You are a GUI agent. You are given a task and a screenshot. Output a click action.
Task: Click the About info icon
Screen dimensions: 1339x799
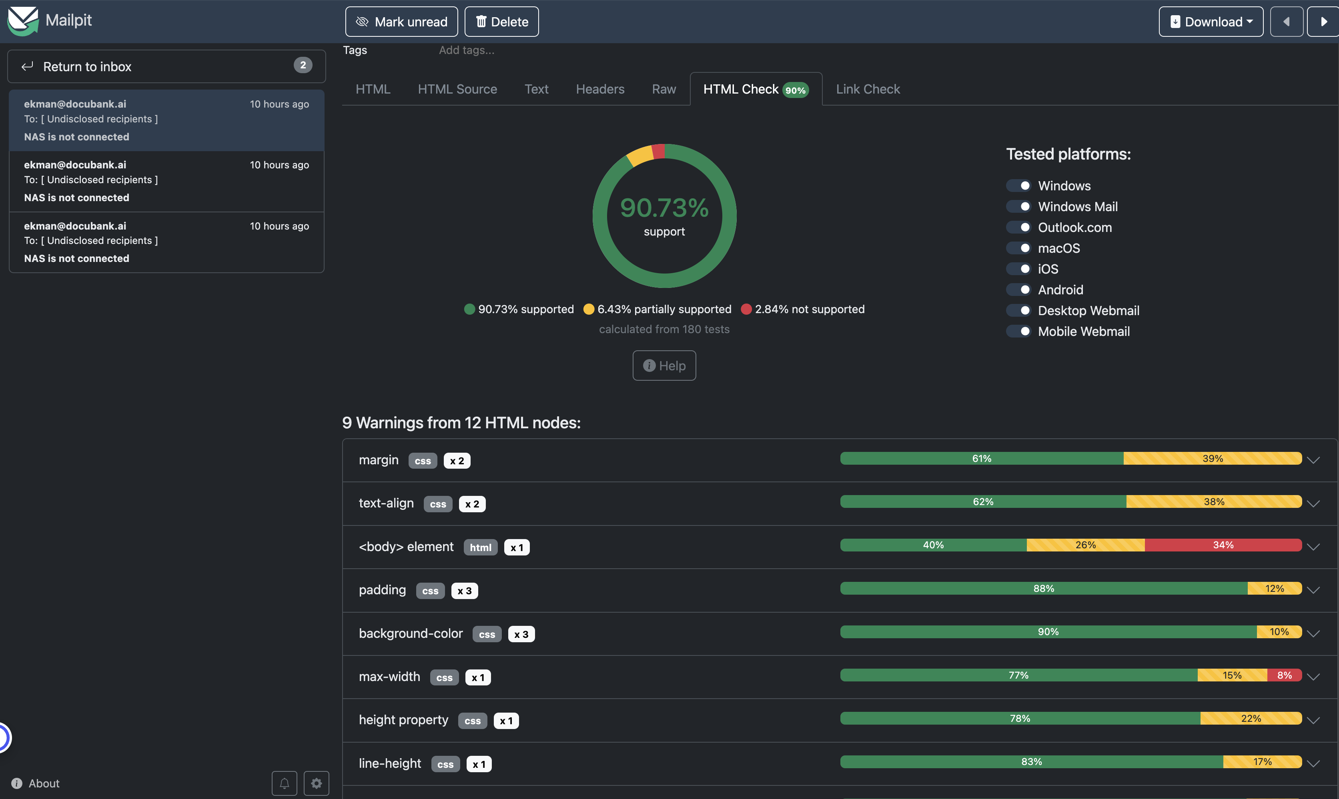click(x=17, y=783)
